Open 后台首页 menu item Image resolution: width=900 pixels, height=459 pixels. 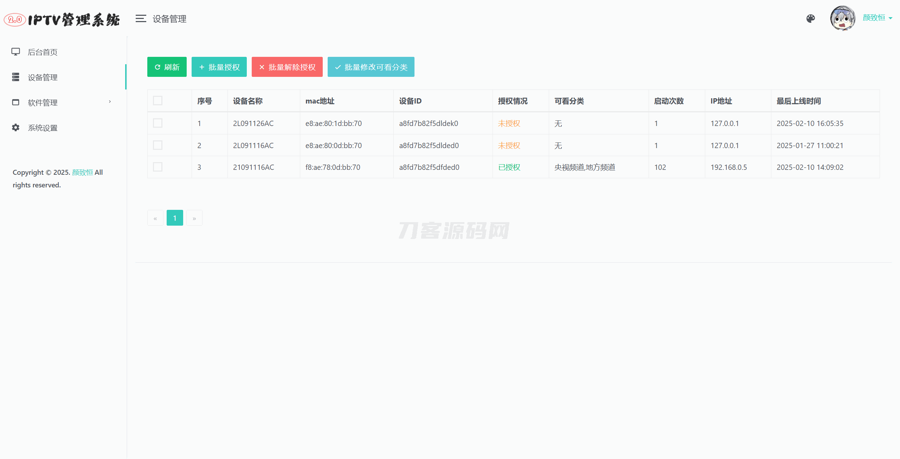[43, 52]
